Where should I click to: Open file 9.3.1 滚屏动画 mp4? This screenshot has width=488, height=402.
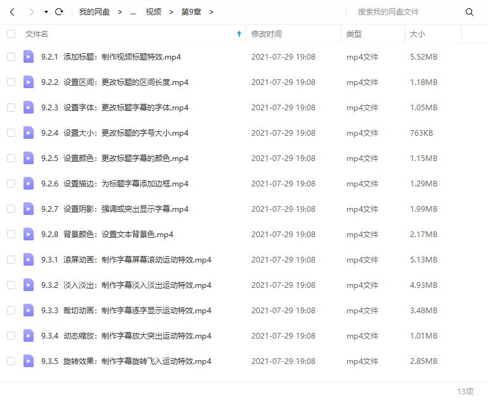126,259
